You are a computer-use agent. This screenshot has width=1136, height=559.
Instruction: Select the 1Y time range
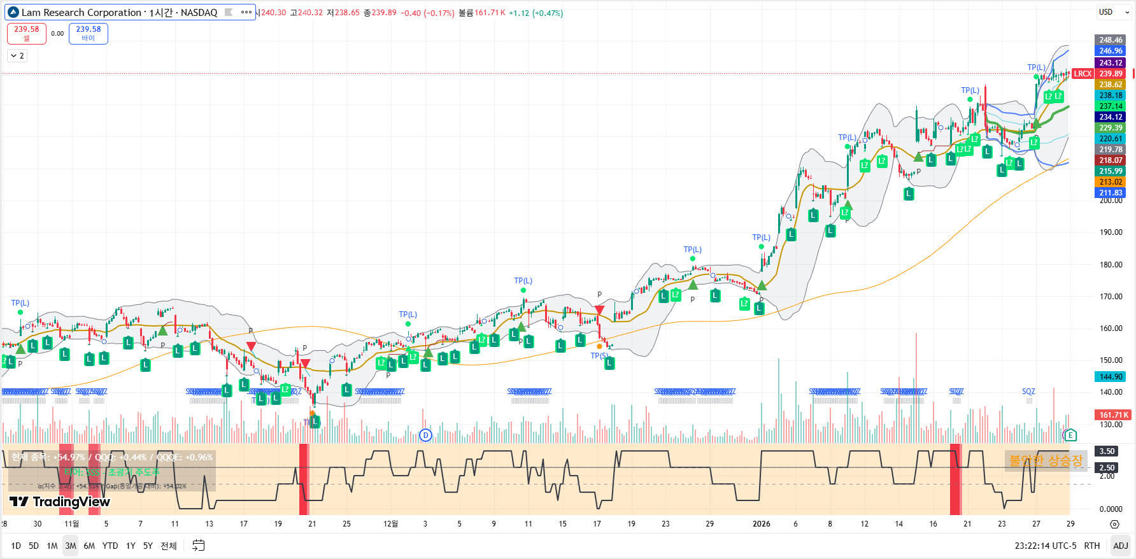131,546
